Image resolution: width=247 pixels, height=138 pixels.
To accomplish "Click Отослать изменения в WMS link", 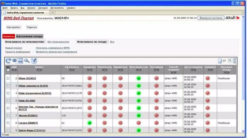I will click(53, 48).
